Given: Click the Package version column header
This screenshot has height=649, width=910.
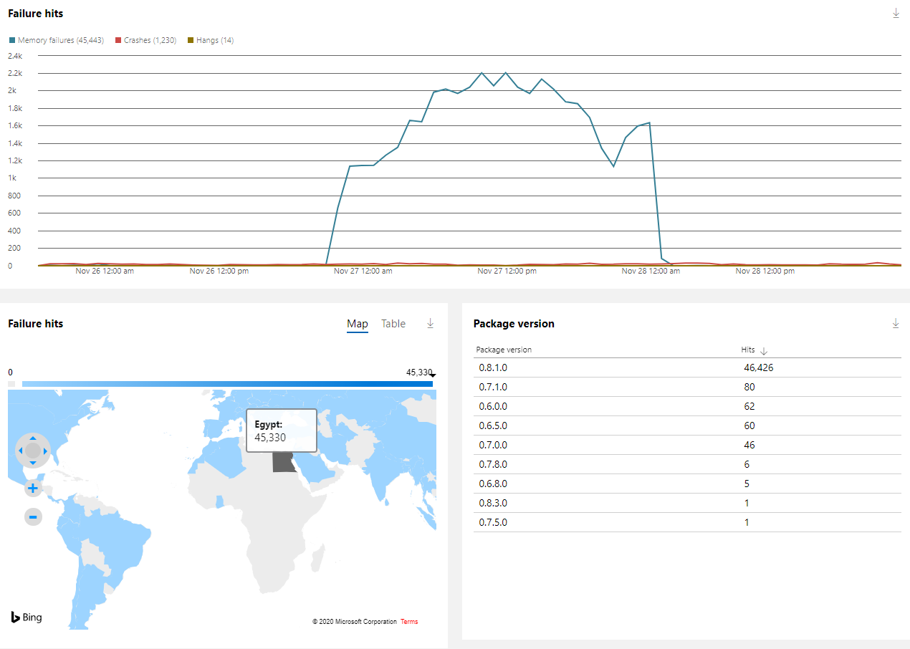Looking at the screenshot, I should pyautogui.click(x=504, y=350).
